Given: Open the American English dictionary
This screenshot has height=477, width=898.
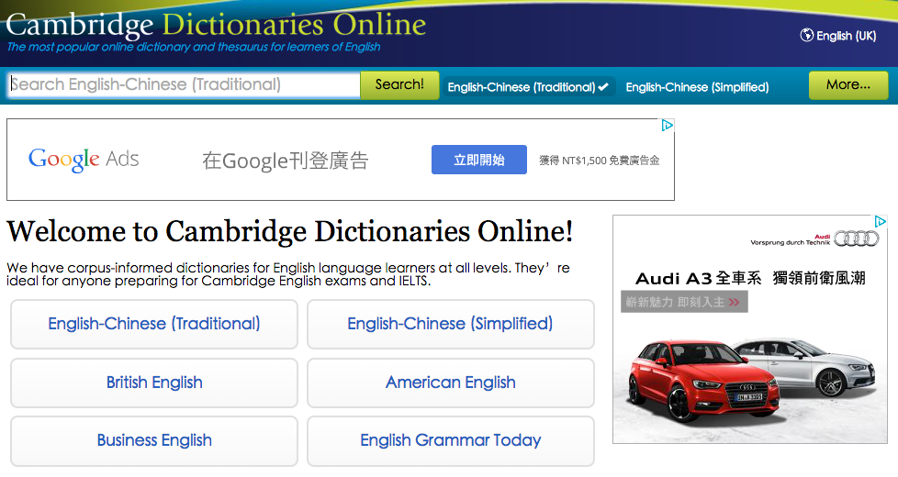Looking at the screenshot, I should tap(451, 382).
